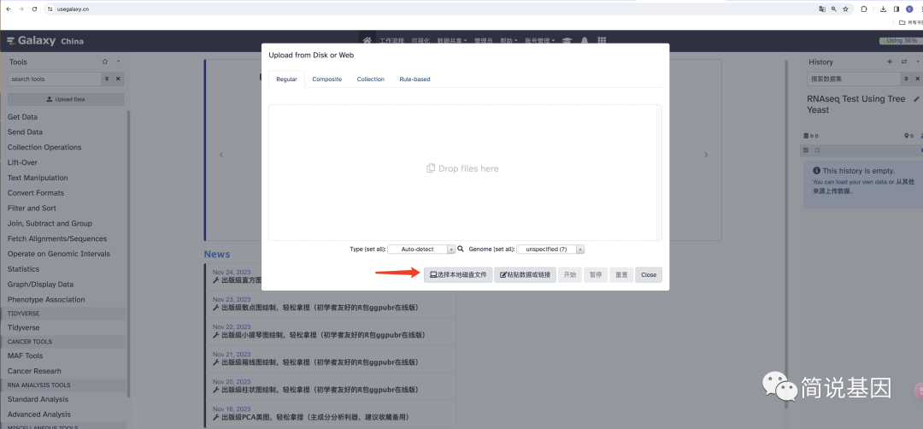Screen dimensions: 923x429
Task: Close the upload dialog with Close button
Action: point(649,275)
